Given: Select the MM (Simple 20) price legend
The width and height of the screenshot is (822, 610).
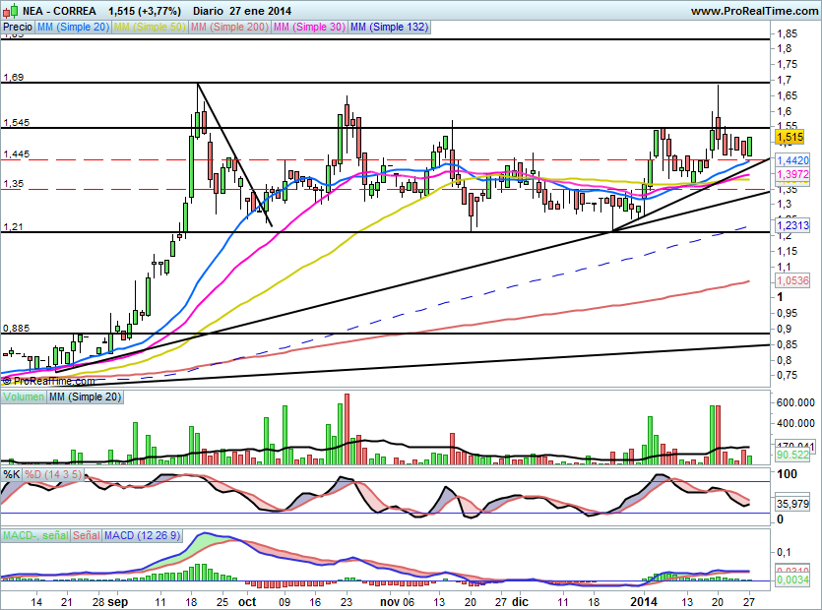Looking at the screenshot, I should tap(74, 27).
